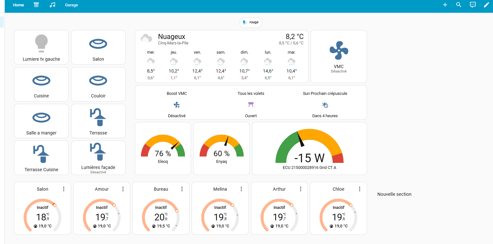Click the add plus icon in header
The width and height of the screenshot is (493, 244).
pyautogui.click(x=445, y=5)
